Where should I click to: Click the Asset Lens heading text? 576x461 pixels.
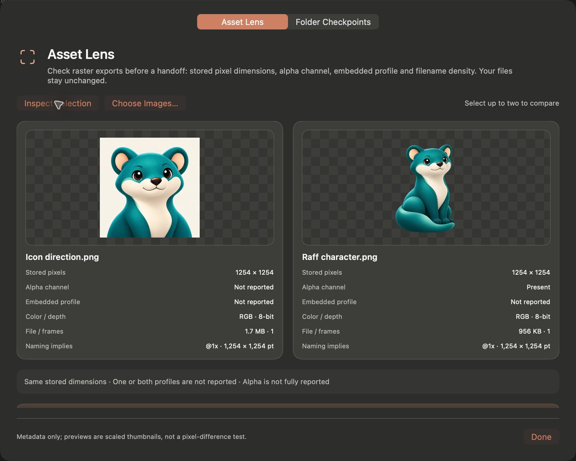[81, 54]
